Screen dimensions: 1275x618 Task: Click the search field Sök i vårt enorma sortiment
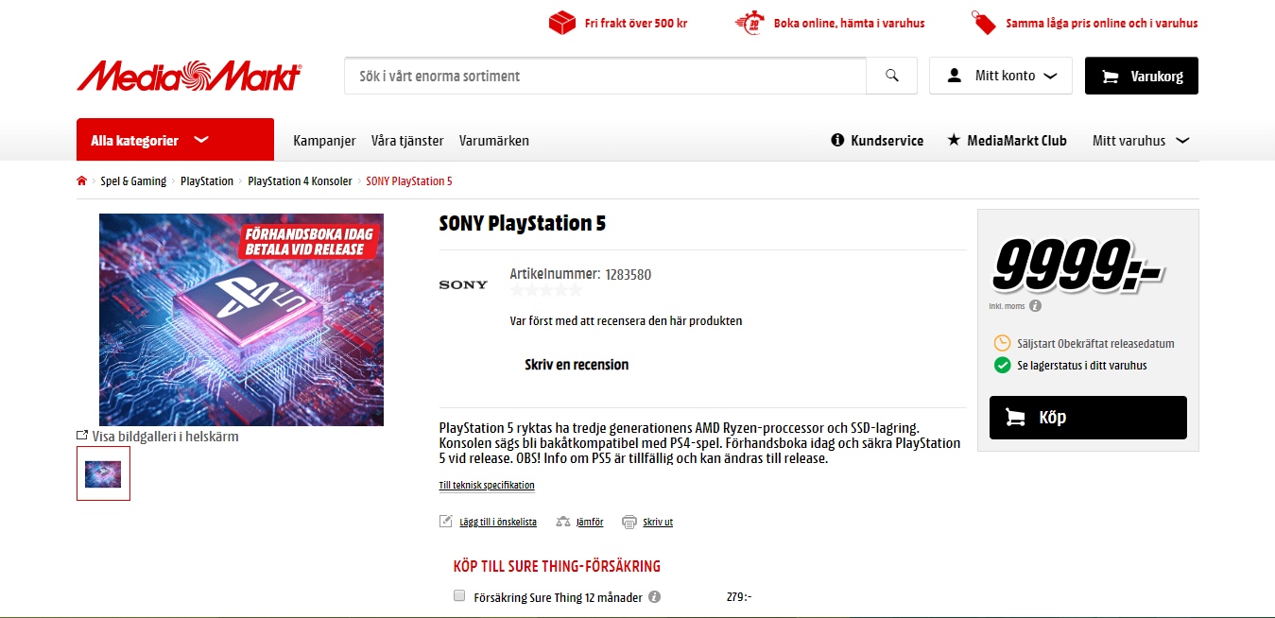[605, 76]
